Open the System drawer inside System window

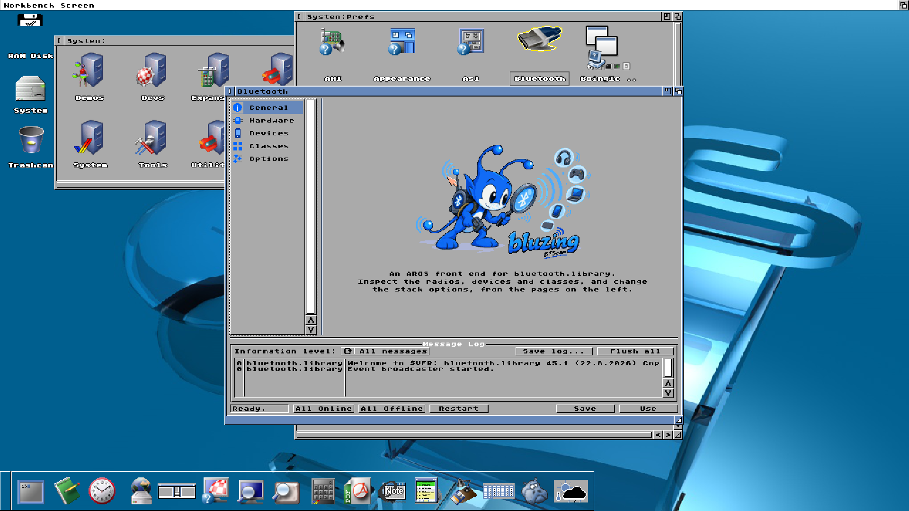click(x=90, y=138)
